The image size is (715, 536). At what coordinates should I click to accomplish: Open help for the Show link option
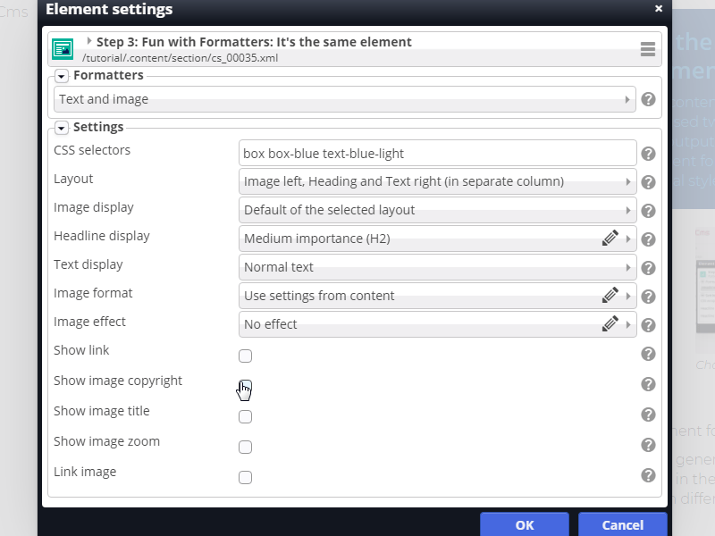coord(648,354)
